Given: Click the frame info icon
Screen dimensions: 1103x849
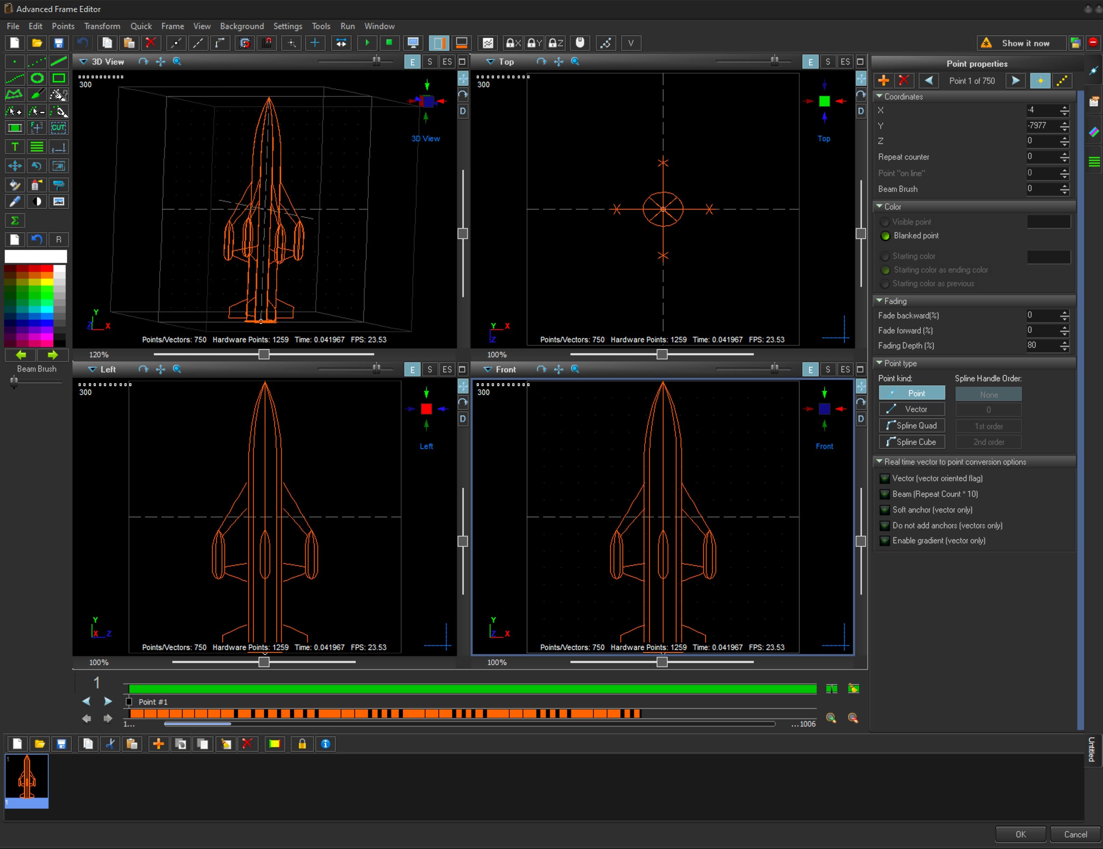Looking at the screenshot, I should [326, 743].
